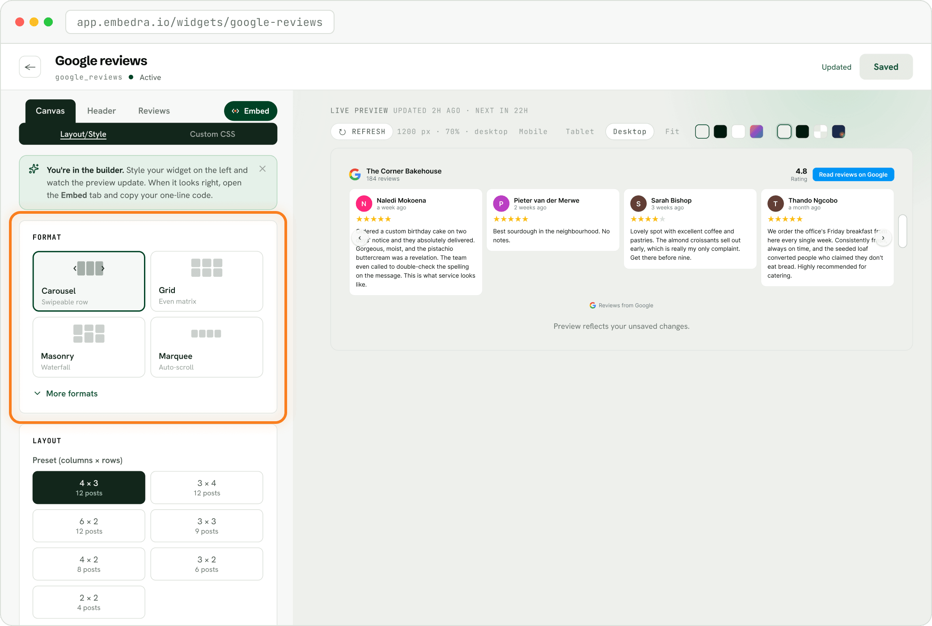The image size is (932, 626).
Task: Choose the Masonry waterfall format
Action: [89, 347]
